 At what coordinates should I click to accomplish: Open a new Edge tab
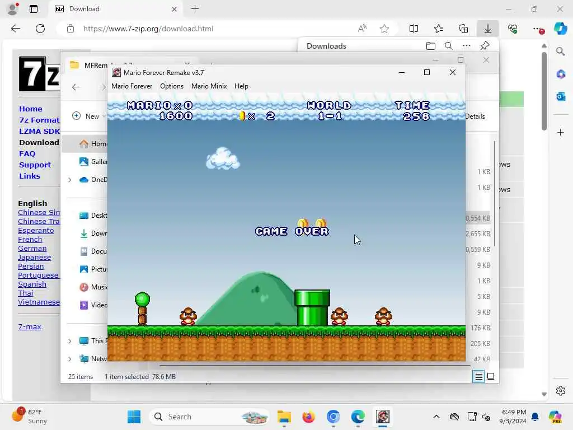pyautogui.click(x=195, y=9)
